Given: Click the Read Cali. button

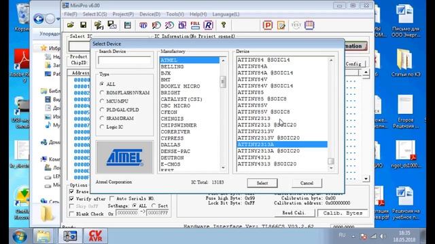Looking at the screenshot, I should [294, 213].
